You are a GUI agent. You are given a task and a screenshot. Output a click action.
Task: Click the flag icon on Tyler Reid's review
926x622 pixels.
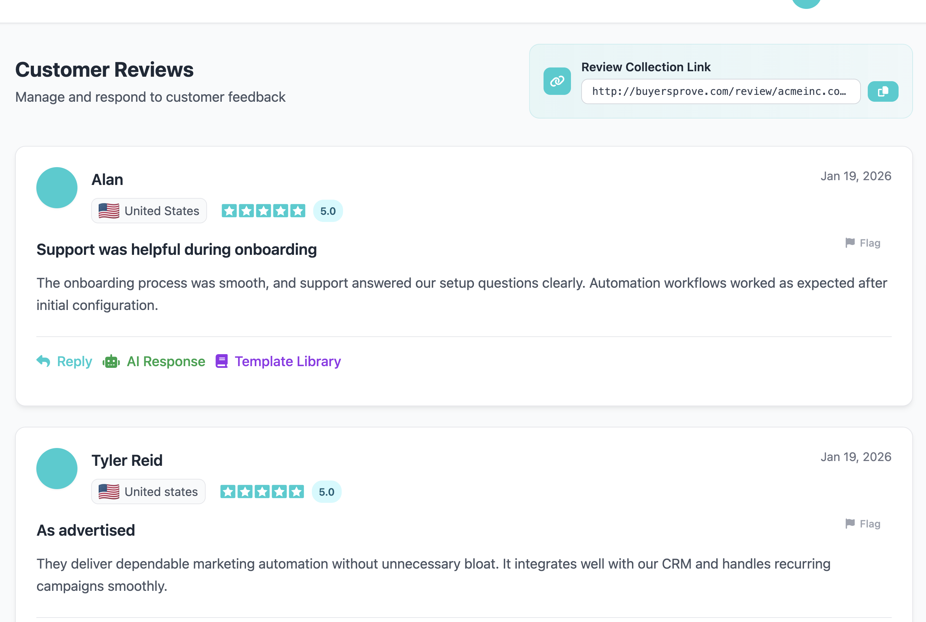click(x=850, y=524)
